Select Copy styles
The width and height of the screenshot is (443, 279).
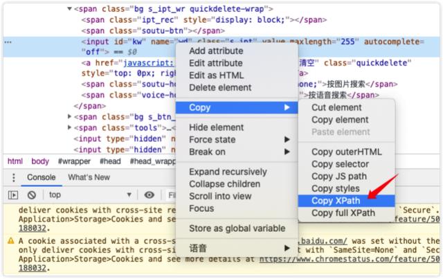pos(335,188)
